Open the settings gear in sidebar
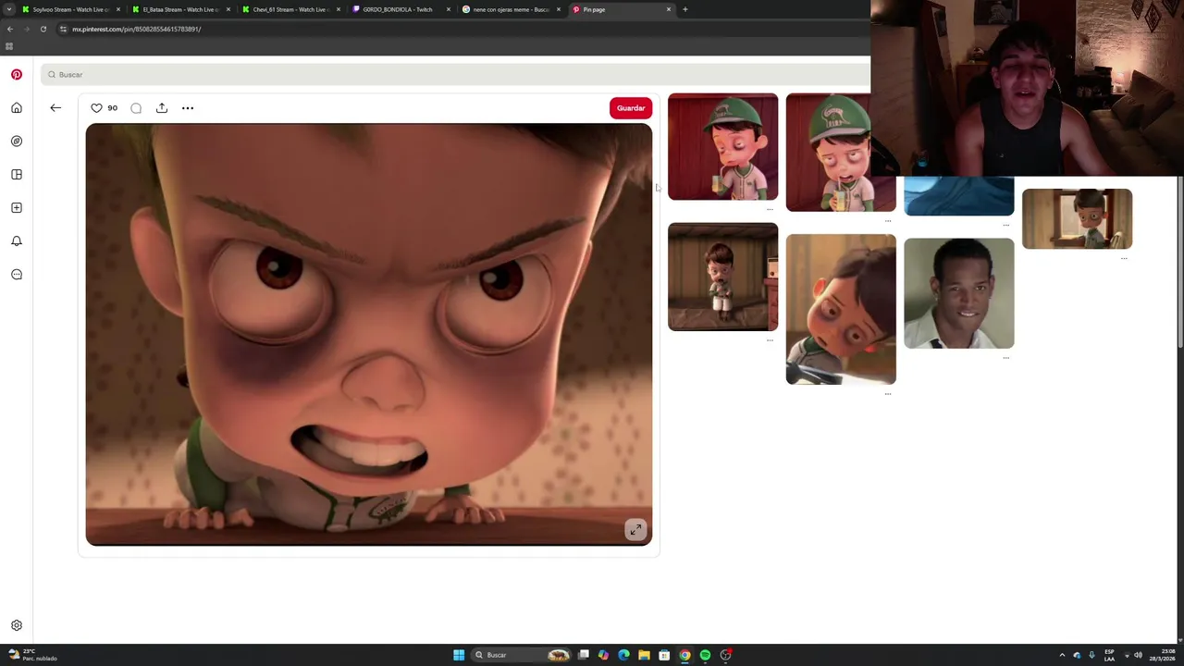The height and width of the screenshot is (666, 1184). pos(17,625)
